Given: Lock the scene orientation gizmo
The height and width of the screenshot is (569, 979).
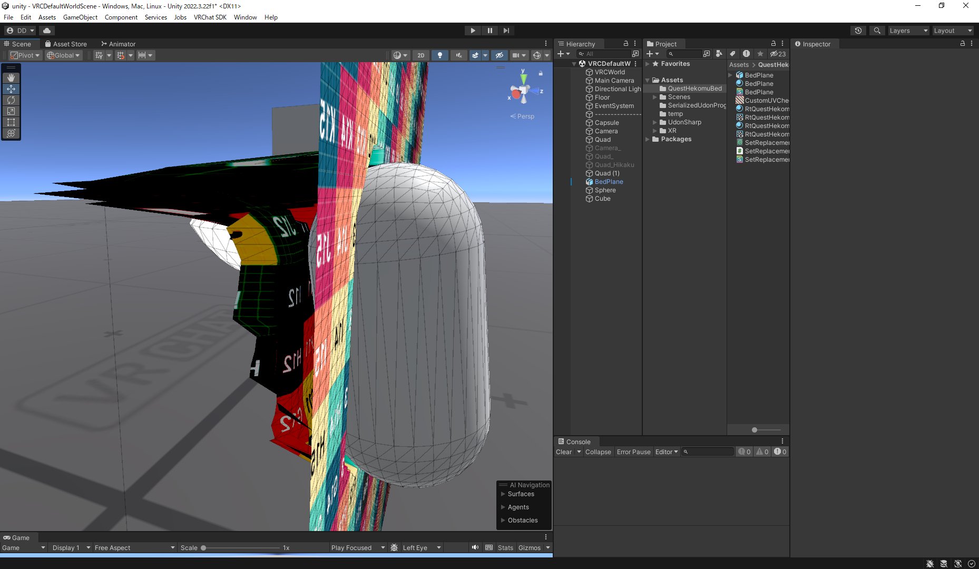Looking at the screenshot, I should (x=541, y=73).
